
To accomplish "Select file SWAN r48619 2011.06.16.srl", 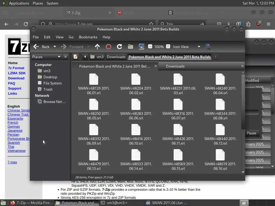I will coord(220,160).
